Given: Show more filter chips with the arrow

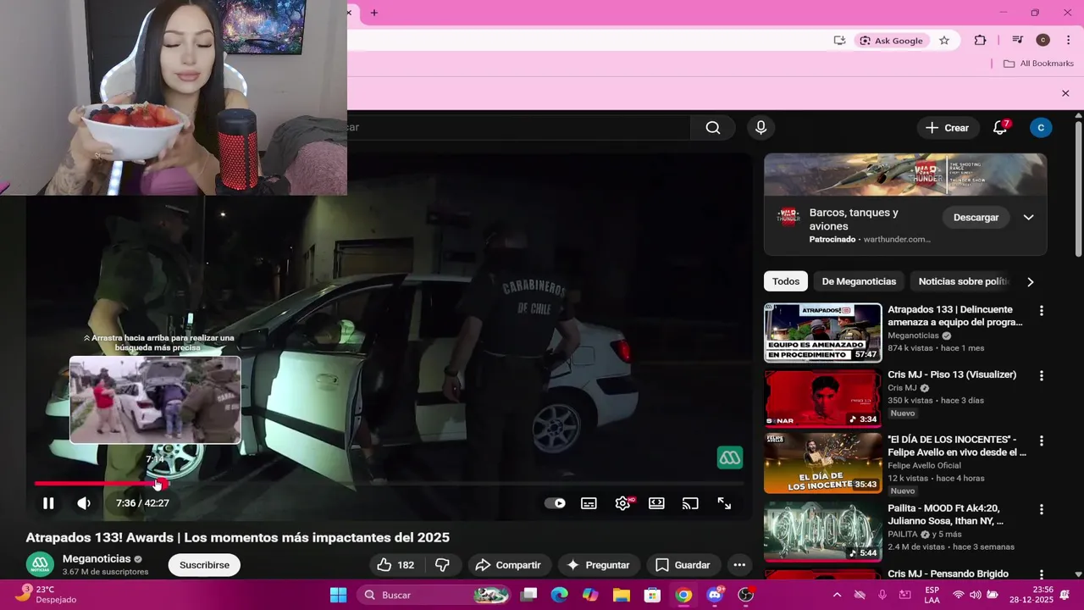Looking at the screenshot, I should pyautogui.click(x=1030, y=281).
